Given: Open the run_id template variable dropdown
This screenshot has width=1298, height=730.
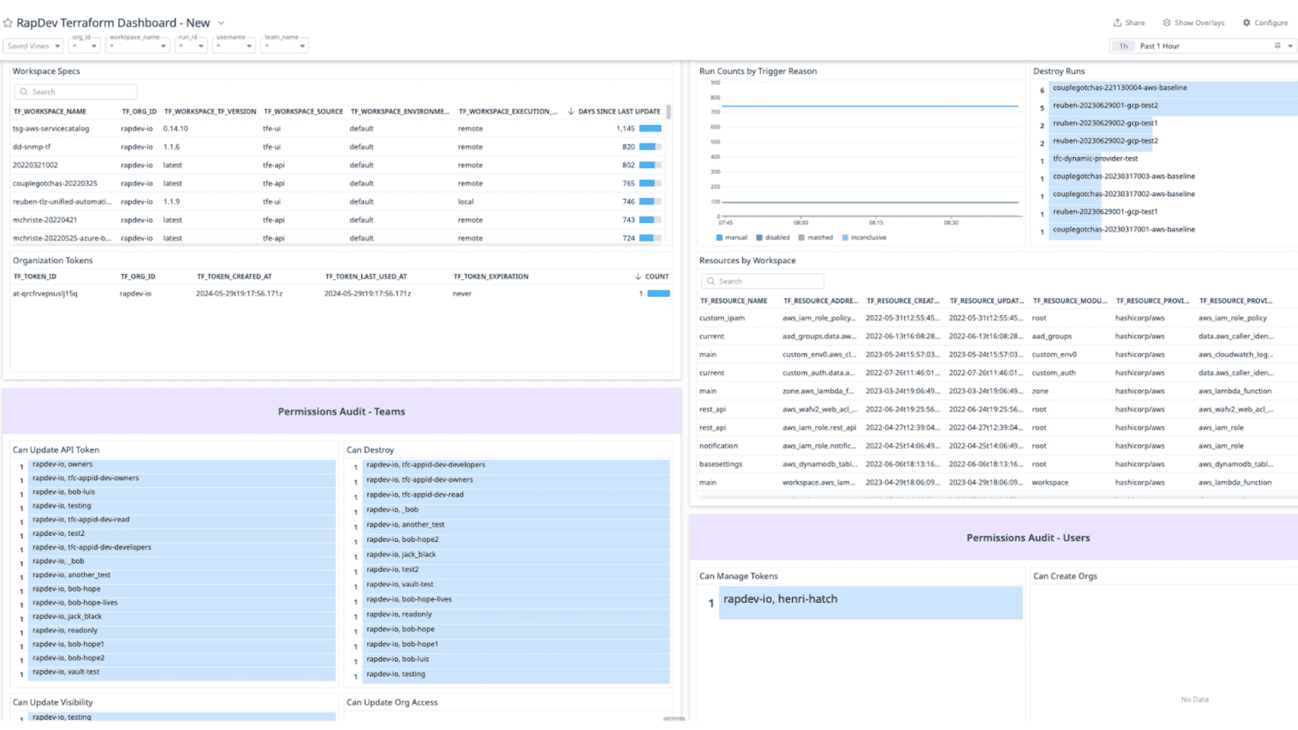Looking at the screenshot, I should [x=191, y=46].
